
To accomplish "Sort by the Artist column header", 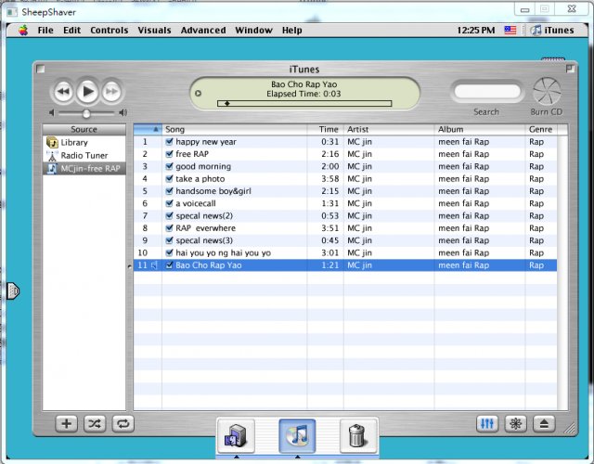I will click(389, 129).
